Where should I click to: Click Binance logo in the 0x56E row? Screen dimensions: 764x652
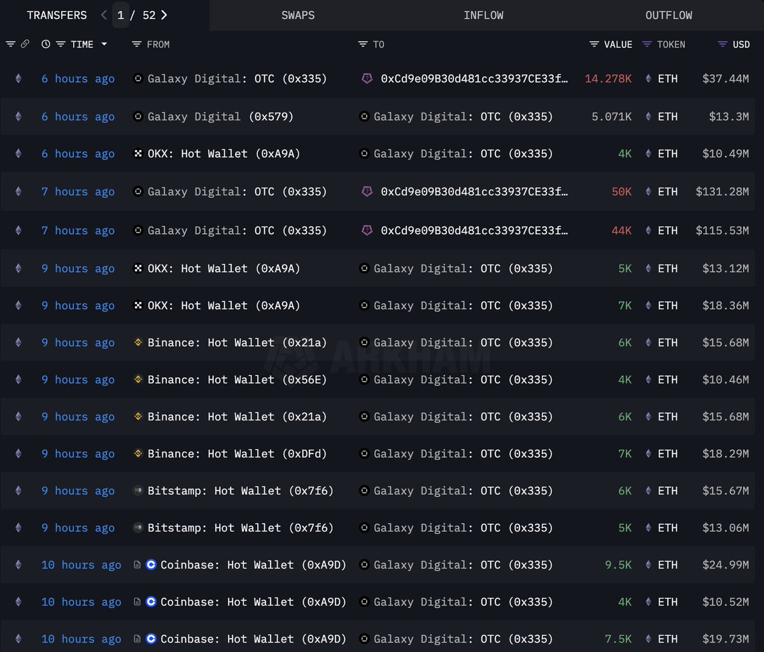(138, 379)
